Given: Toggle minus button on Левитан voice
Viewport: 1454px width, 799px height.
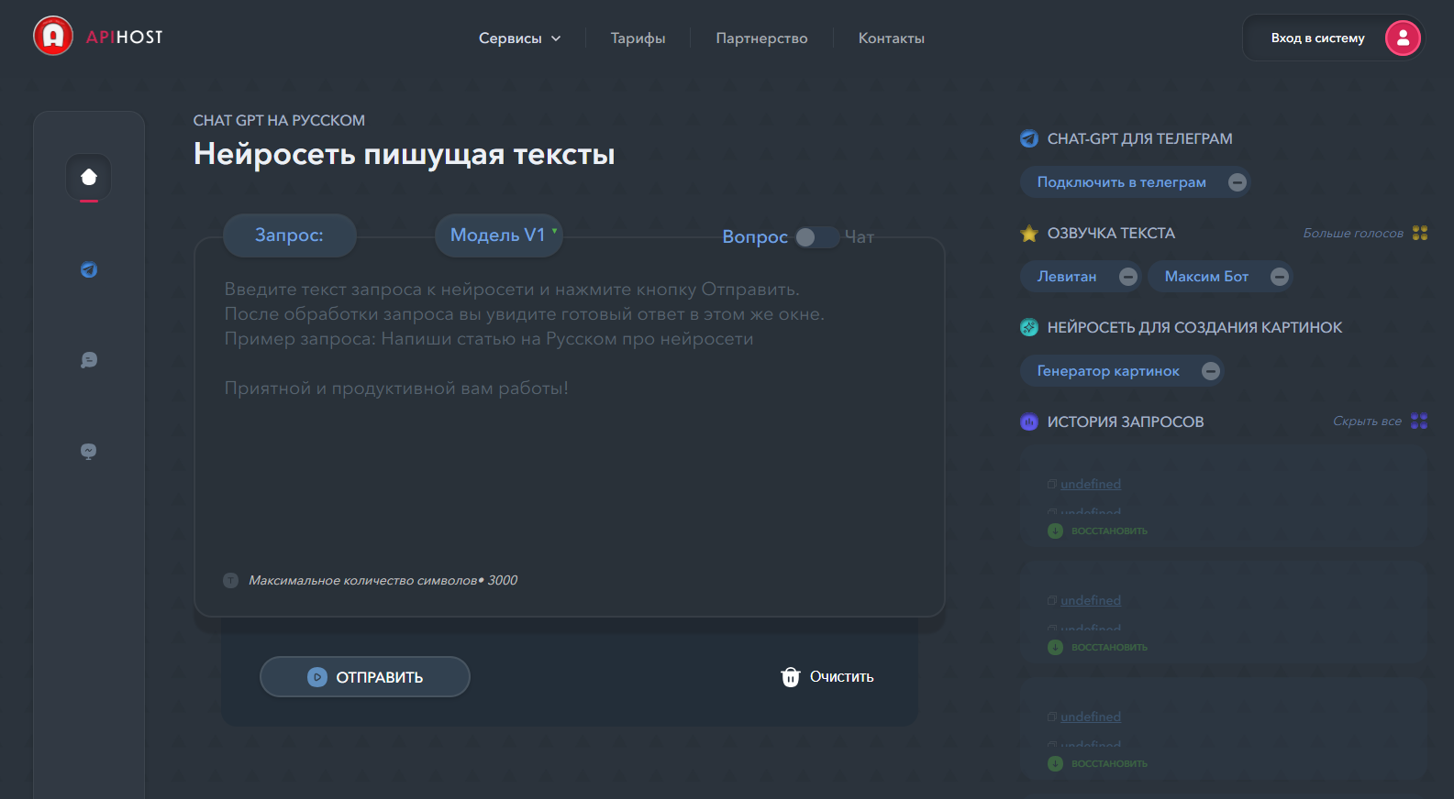Looking at the screenshot, I should point(1128,277).
